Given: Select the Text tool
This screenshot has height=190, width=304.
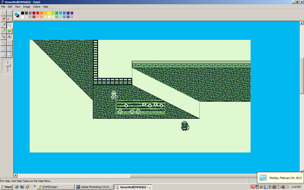Looking at the screenshot, I should coord(9,37).
